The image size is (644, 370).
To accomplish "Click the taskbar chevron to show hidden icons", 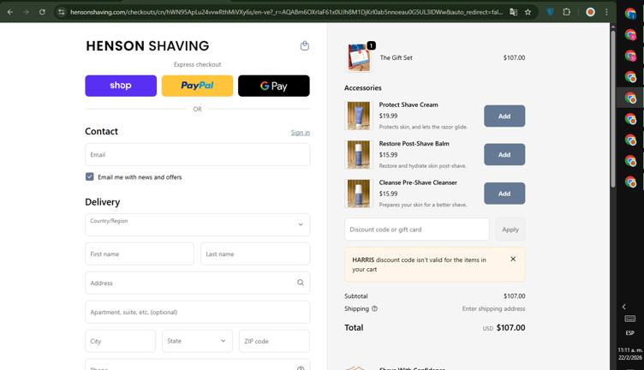I will point(623,307).
